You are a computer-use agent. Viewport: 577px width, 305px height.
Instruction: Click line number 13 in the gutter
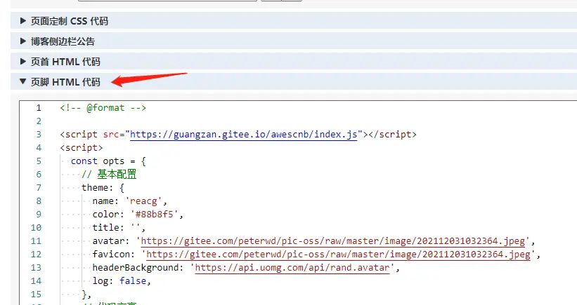tap(36, 268)
